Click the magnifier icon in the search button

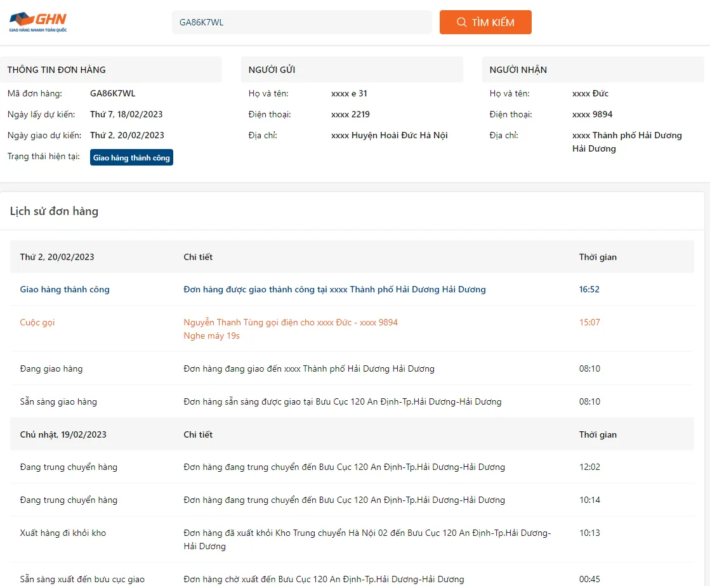(461, 22)
